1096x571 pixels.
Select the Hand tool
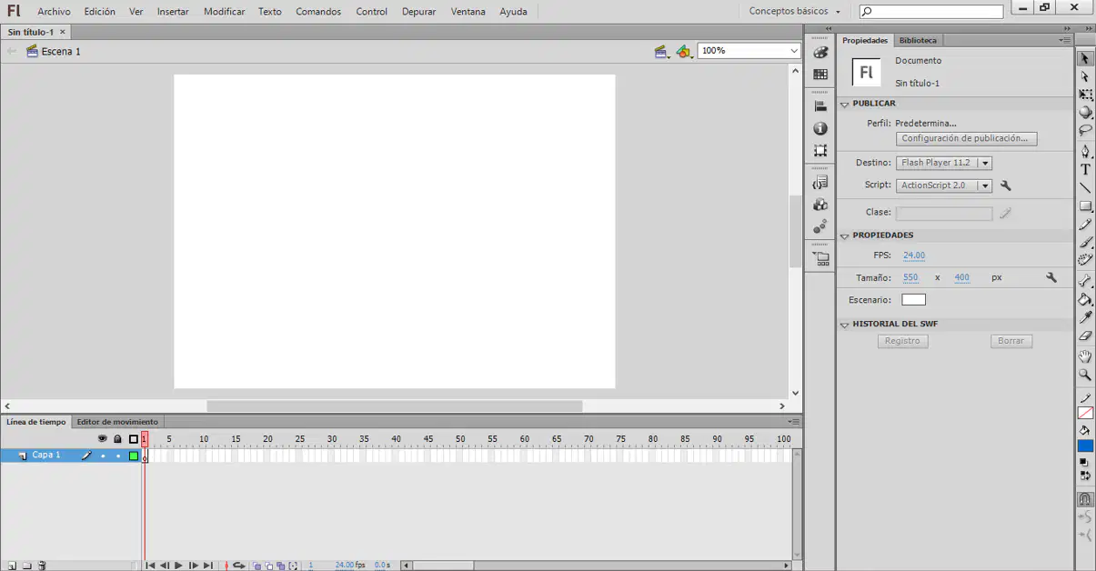pos(1085,356)
